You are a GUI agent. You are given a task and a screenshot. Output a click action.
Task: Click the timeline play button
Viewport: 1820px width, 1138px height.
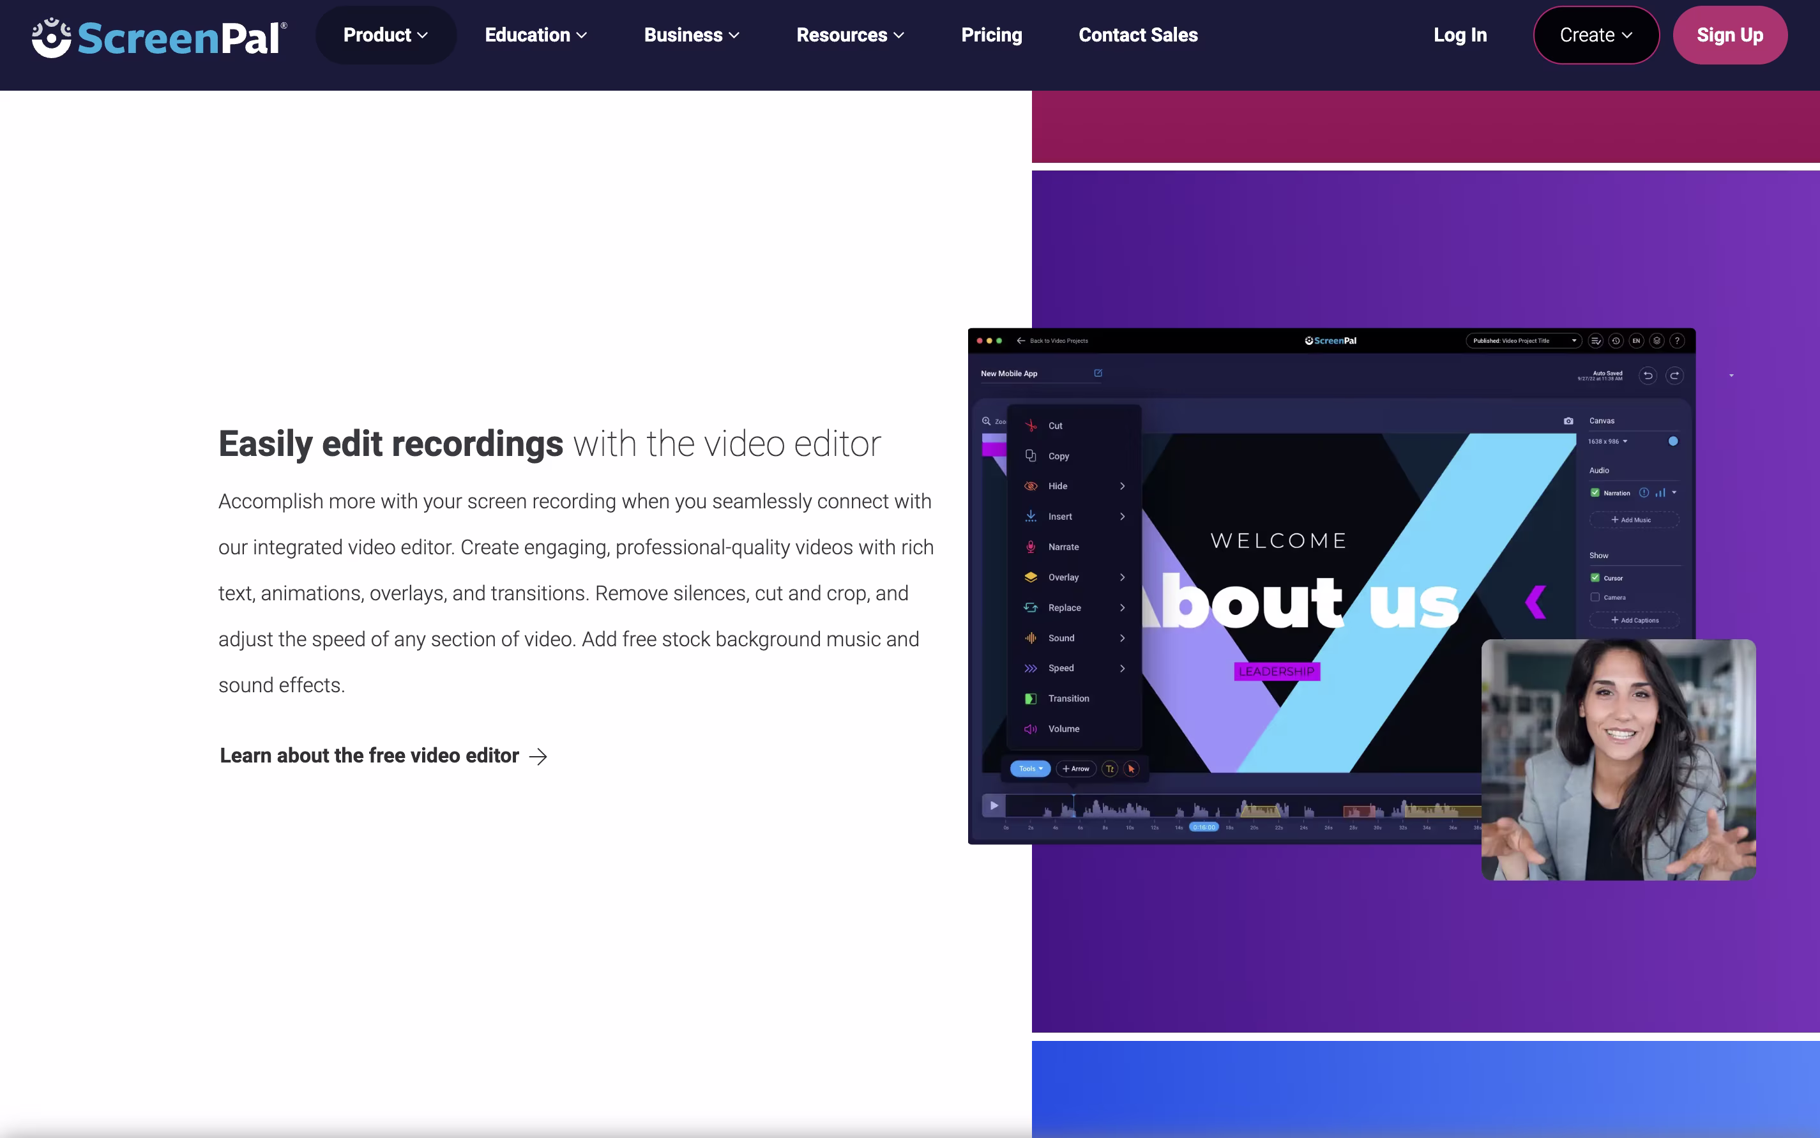click(x=994, y=805)
